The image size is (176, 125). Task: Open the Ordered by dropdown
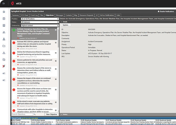[x=40, y=25]
